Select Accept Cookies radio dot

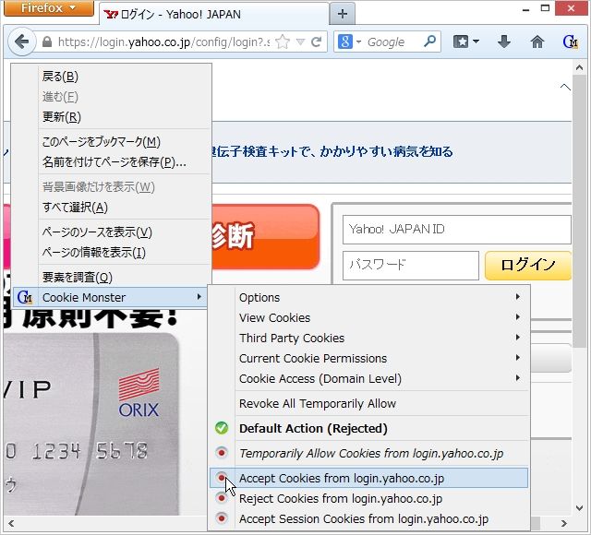(222, 478)
